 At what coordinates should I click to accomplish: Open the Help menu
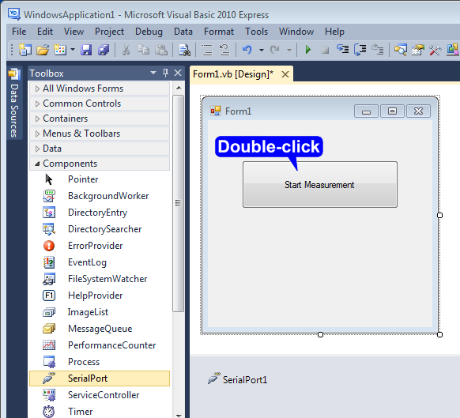[334, 32]
